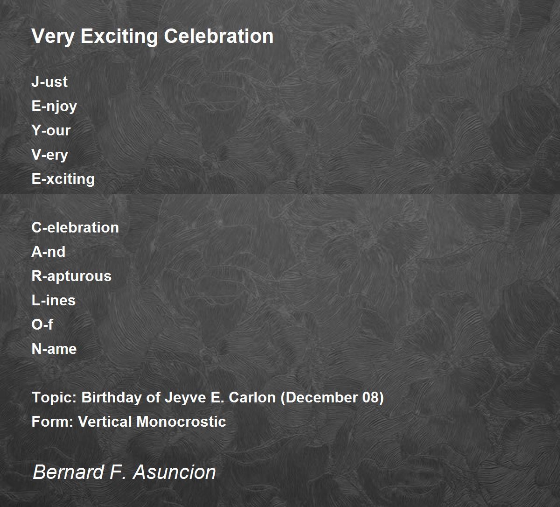Select the 'R-apturous' line
The width and height of the screenshot is (560, 507).
[x=71, y=276]
